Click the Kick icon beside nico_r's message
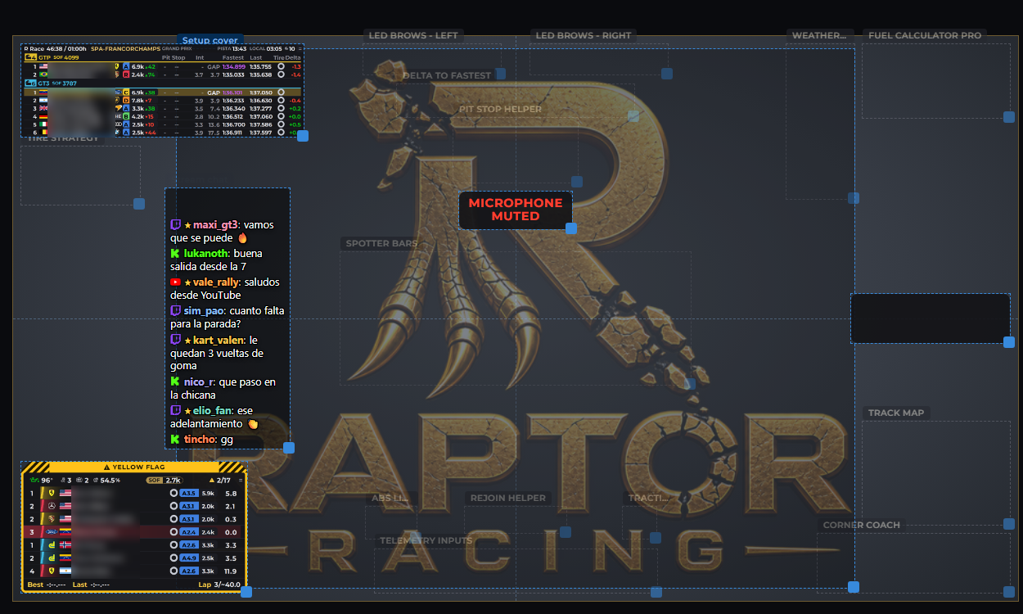Viewport: 1023px width, 614px height. (175, 381)
